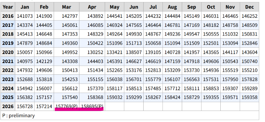Click the Dec column header
This screenshot has height=122, width=265.
(x=250, y=7)
